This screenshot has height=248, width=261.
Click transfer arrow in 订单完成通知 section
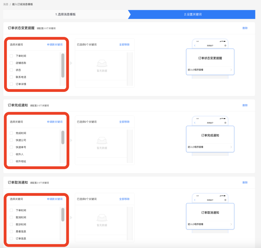click(x=71, y=140)
